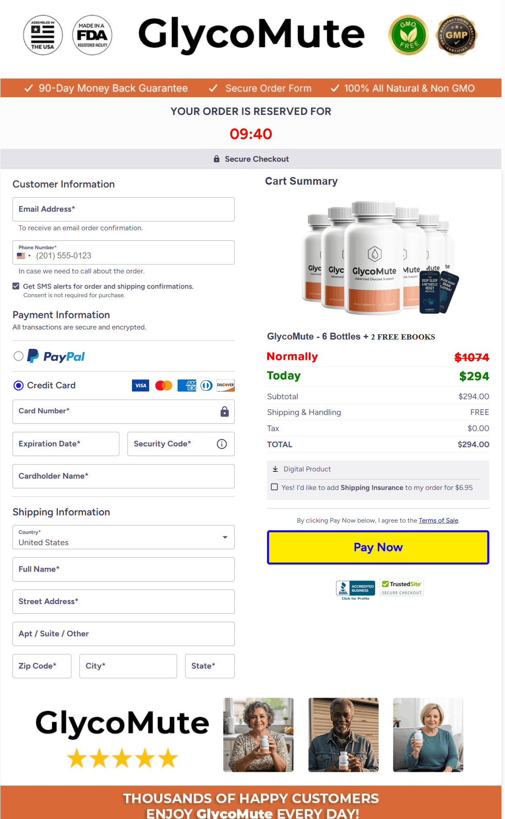Click the lock icon inside Card Number field

[x=224, y=412]
